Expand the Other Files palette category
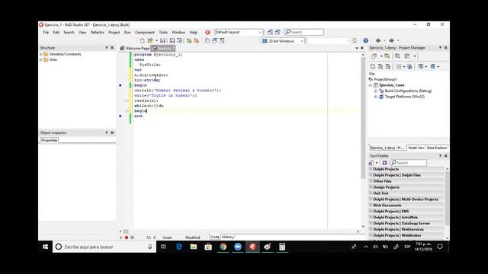 point(406,181)
